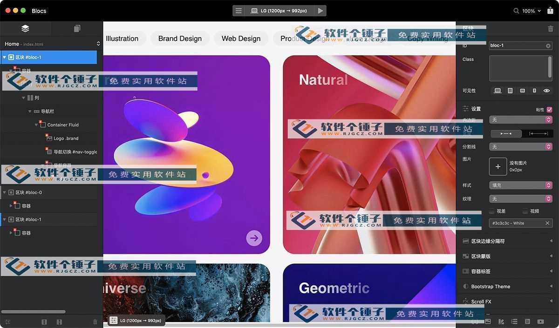Collapse the 导航栏 tree item
Image resolution: width=559 pixels, height=328 pixels.
[30, 112]
